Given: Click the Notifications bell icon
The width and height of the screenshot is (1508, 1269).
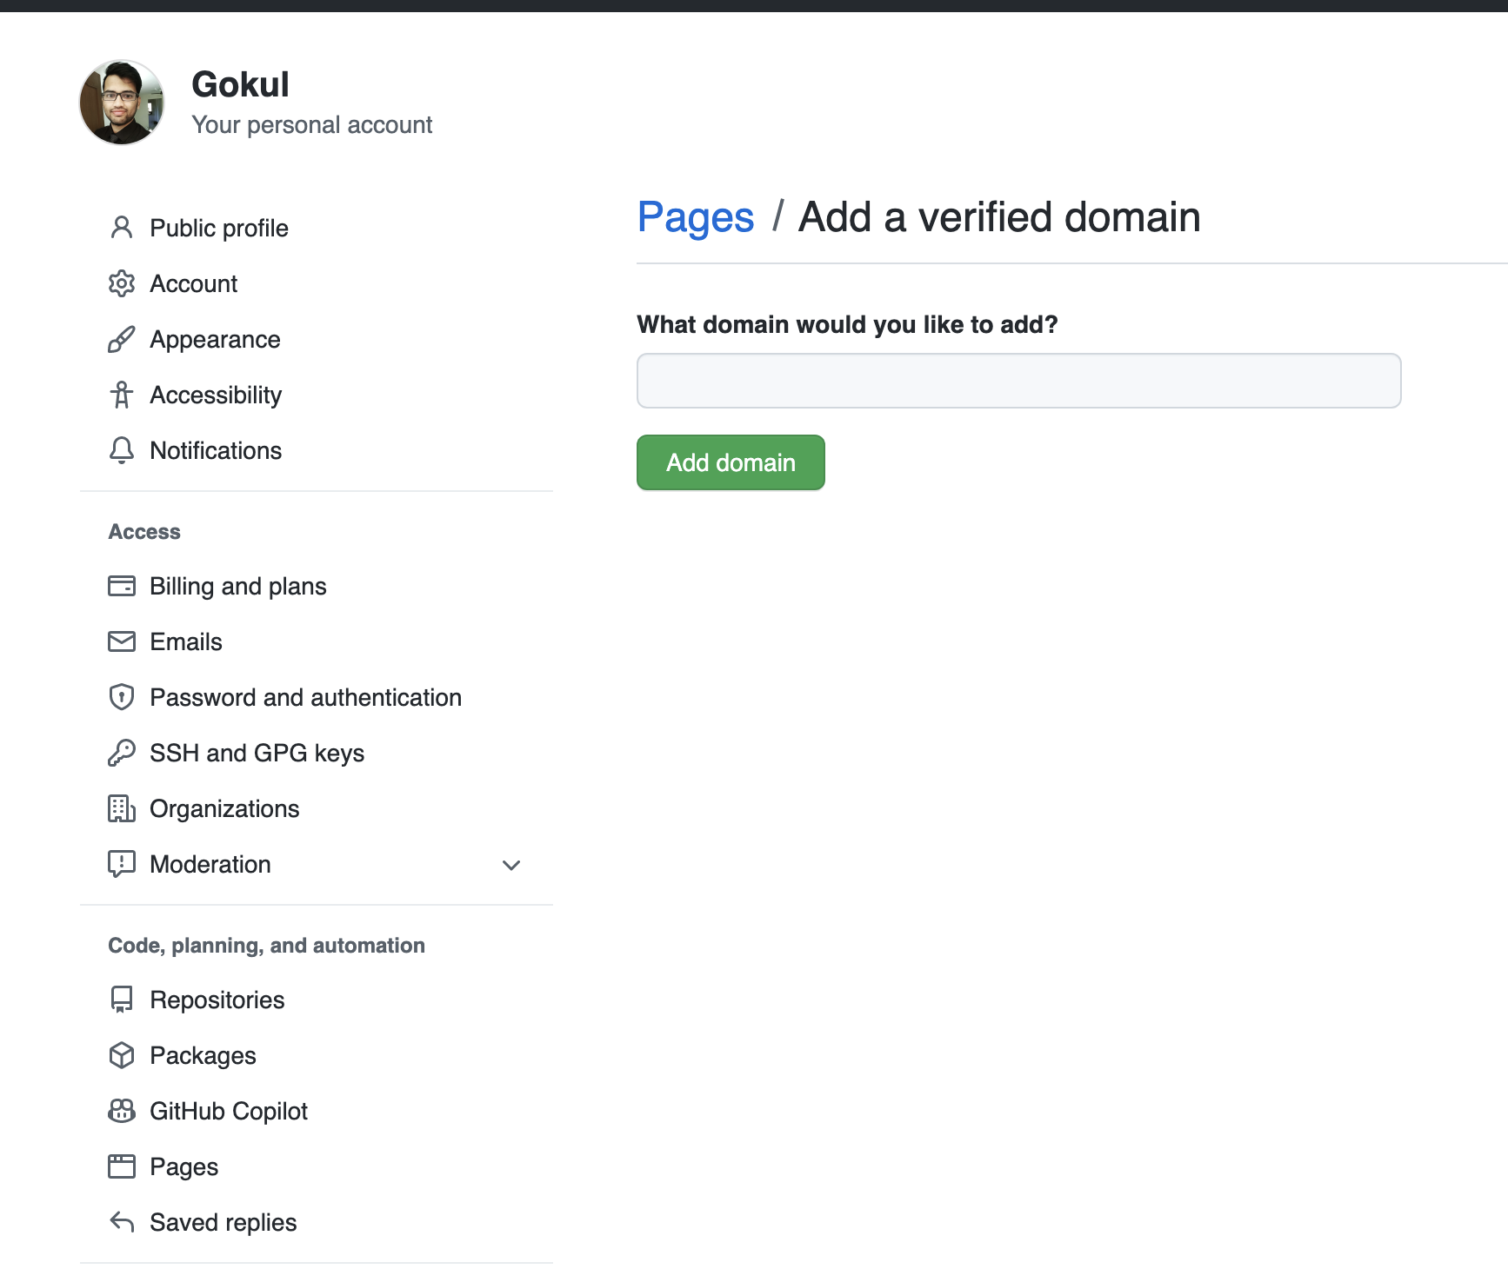Looking at the screenshot, I should tap(122, 450).
